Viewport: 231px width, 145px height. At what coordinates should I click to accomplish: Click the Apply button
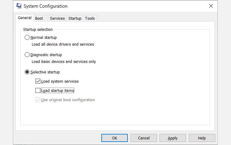[x=172, y=138]
